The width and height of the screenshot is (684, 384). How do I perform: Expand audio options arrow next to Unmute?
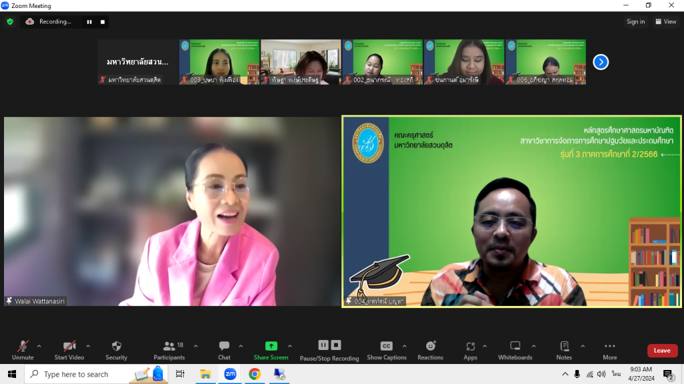click(39, 346)
